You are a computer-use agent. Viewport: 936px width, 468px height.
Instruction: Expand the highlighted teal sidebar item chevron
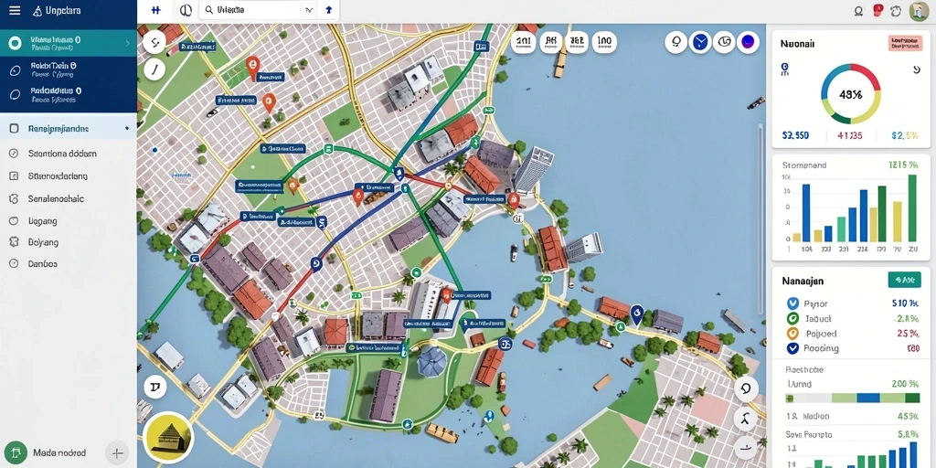pos(128,43)
